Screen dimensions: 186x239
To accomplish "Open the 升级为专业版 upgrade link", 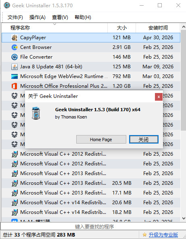I will [x=163, y=235].
